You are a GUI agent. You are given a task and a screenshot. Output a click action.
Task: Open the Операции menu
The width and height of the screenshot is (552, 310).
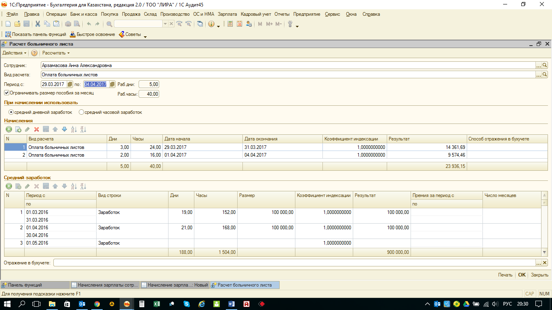click(x=56, y=14)
